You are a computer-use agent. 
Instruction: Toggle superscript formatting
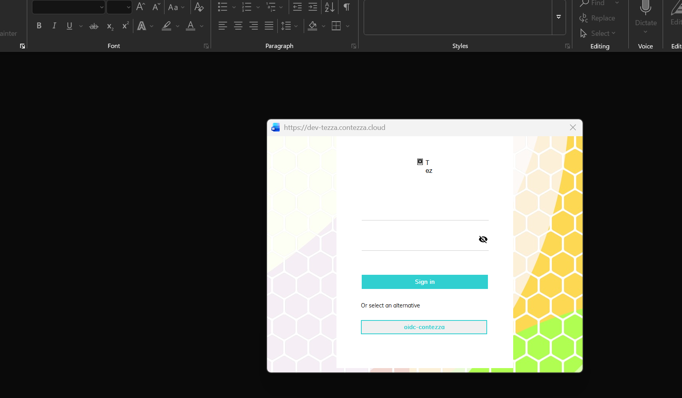(x=125, y=26)
